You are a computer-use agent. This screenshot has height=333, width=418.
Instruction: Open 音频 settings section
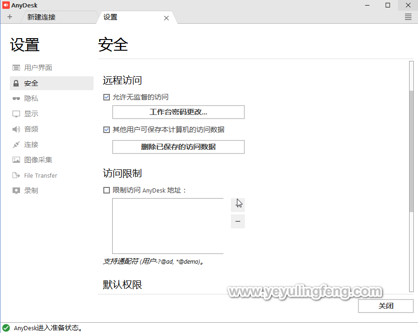52,129
